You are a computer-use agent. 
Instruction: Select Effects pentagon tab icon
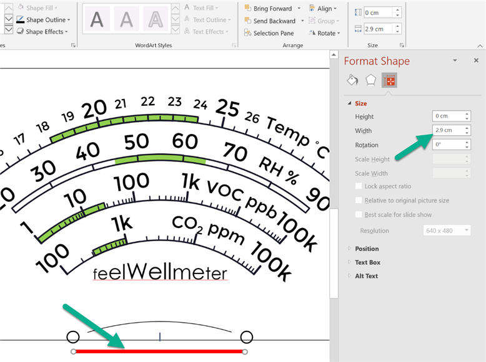[370, 80]
